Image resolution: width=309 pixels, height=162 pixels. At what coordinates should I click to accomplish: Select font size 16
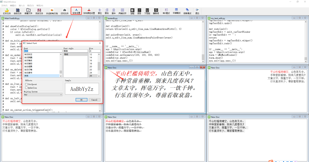click(93, 60)
